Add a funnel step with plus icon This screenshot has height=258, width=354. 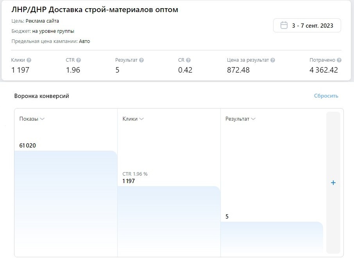pos(333,183)
